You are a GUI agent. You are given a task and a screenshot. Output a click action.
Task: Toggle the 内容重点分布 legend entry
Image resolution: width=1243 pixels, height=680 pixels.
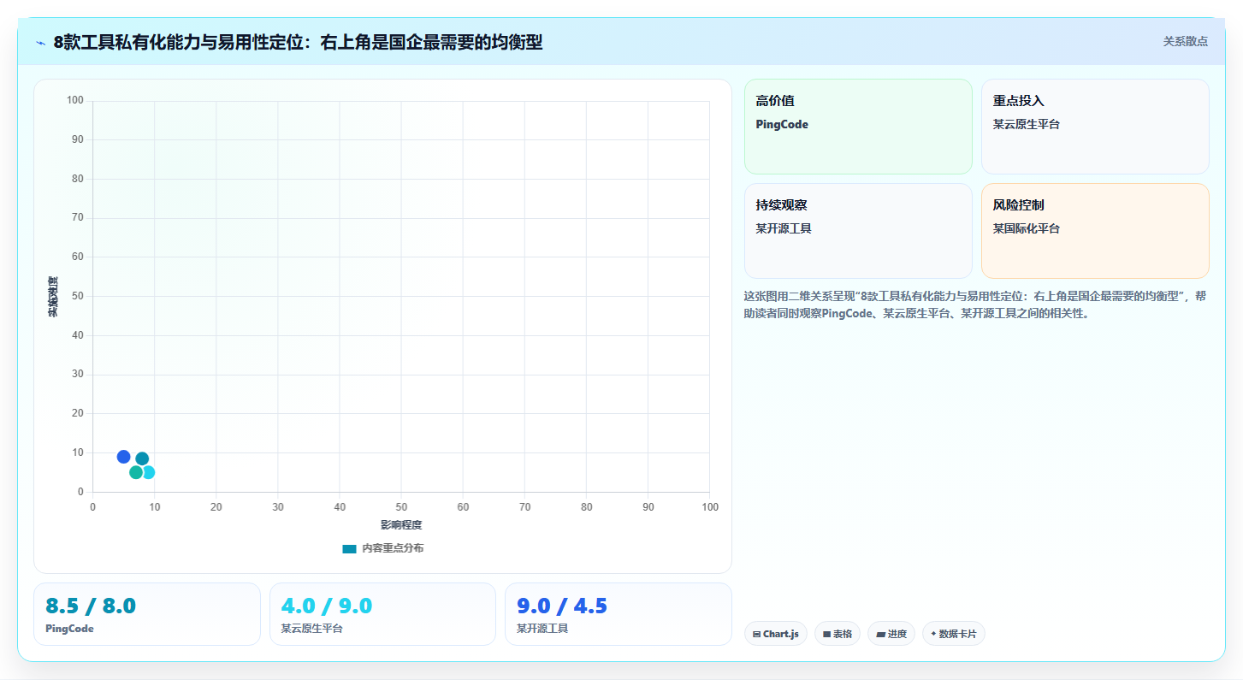tap(382, 548)
